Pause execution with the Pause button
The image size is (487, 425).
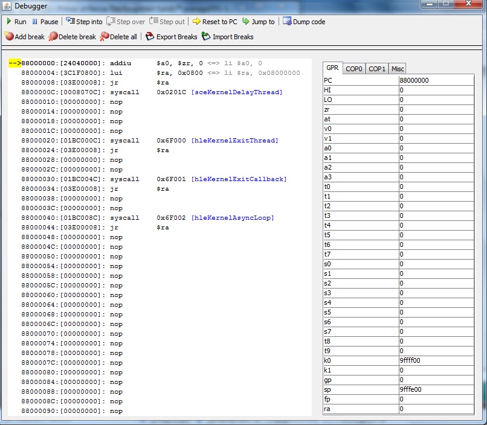tap(45, 22)
